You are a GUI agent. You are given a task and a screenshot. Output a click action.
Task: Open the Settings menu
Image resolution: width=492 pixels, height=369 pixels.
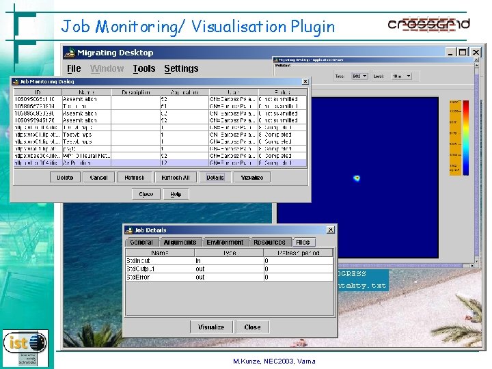[181, 68]
